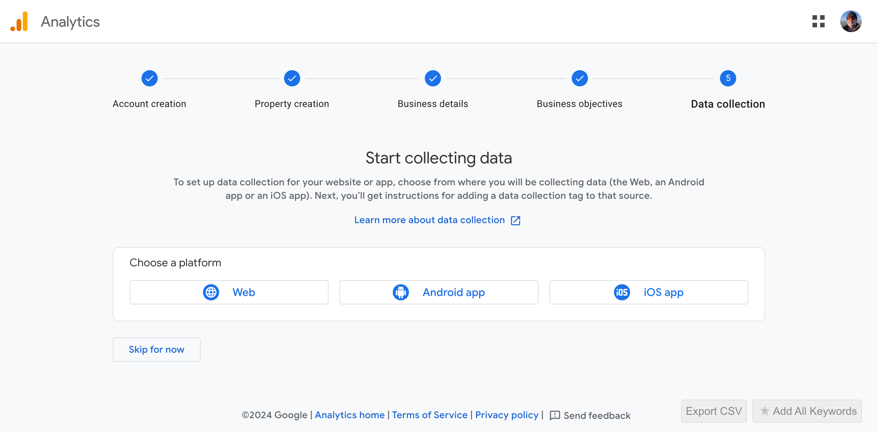Click the Property creation step circle

coord(292,78)
